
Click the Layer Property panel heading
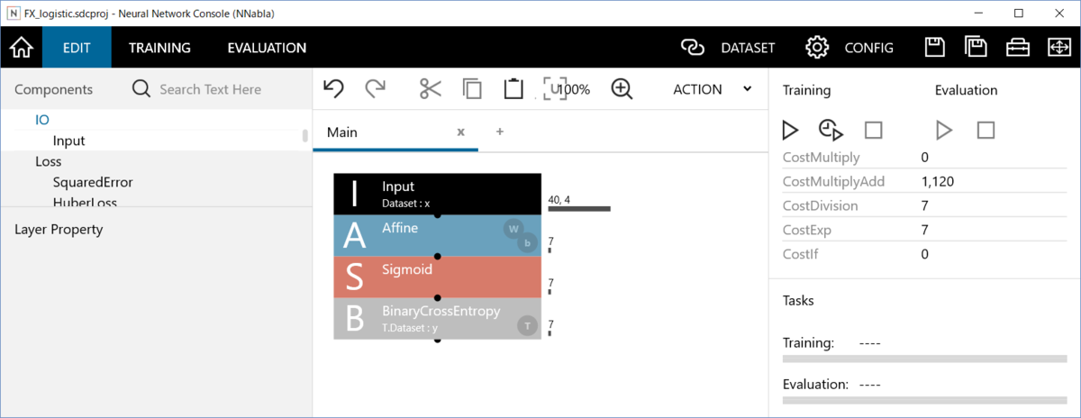pos(59,229)
